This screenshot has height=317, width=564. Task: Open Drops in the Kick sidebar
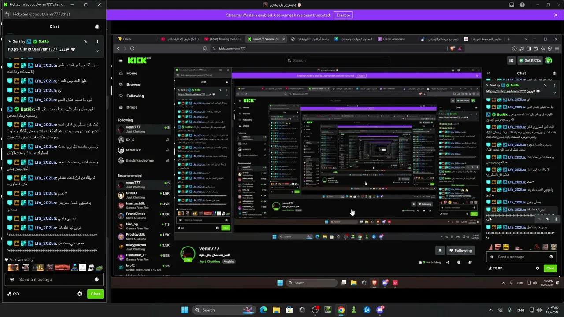(x=132, y=107)
